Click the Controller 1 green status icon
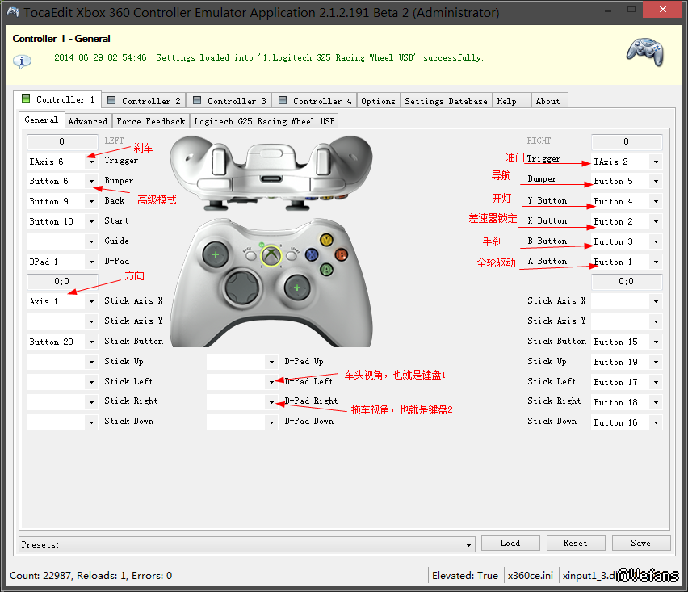This screenshot has height=592, width=688. [27, 99]
